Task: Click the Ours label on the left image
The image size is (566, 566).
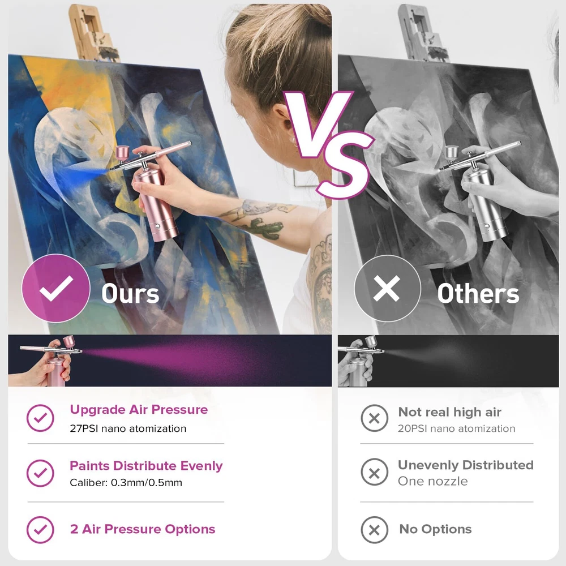Action: coord(130,293)
